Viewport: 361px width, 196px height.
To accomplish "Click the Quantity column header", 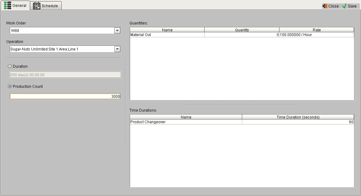I will coord(242,30).
